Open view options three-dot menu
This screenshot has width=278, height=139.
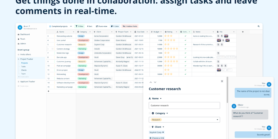pos(71,26)
